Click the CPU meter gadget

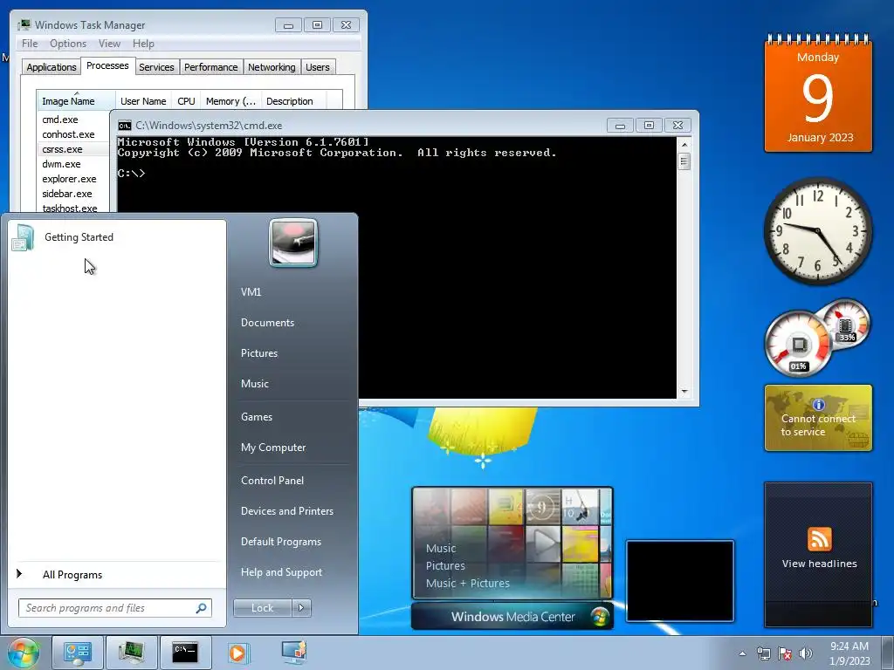798,344
